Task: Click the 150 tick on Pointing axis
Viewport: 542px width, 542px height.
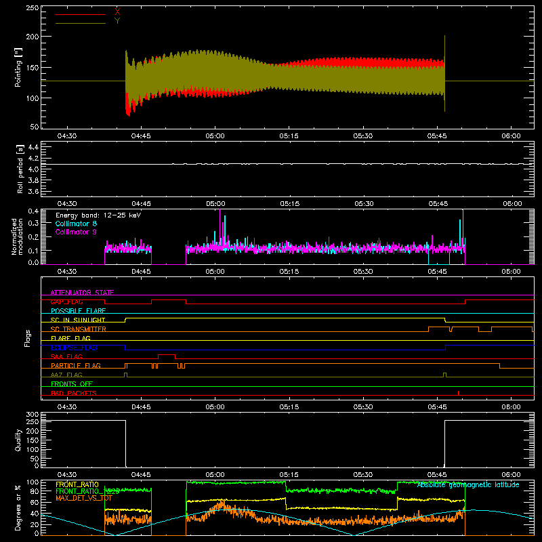Action: (x=33, y=67)
